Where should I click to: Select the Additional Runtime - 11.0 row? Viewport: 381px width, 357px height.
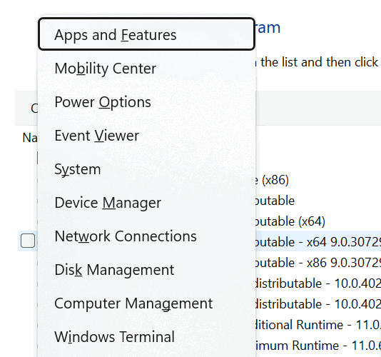pyautogui.click(x=317, y=325)
